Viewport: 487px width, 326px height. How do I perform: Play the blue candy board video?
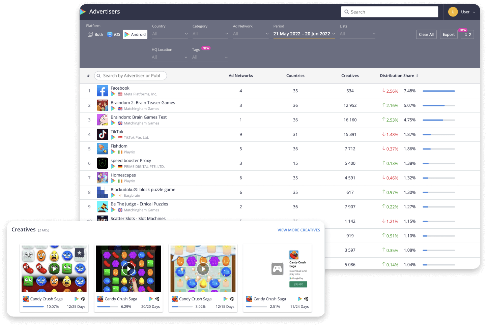[203, 269]
